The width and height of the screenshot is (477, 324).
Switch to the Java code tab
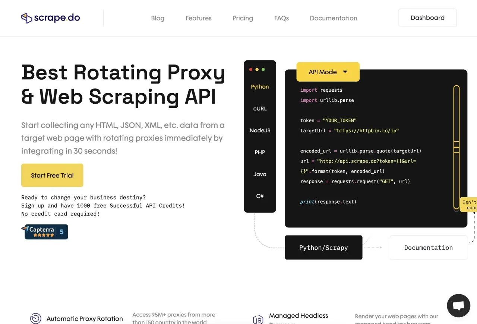[x=260, y=174]
